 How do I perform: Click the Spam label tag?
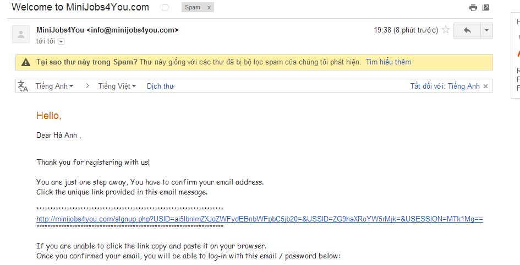pyautogui.click(x=193, y=8)
